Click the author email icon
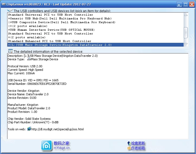 point(129,148)
